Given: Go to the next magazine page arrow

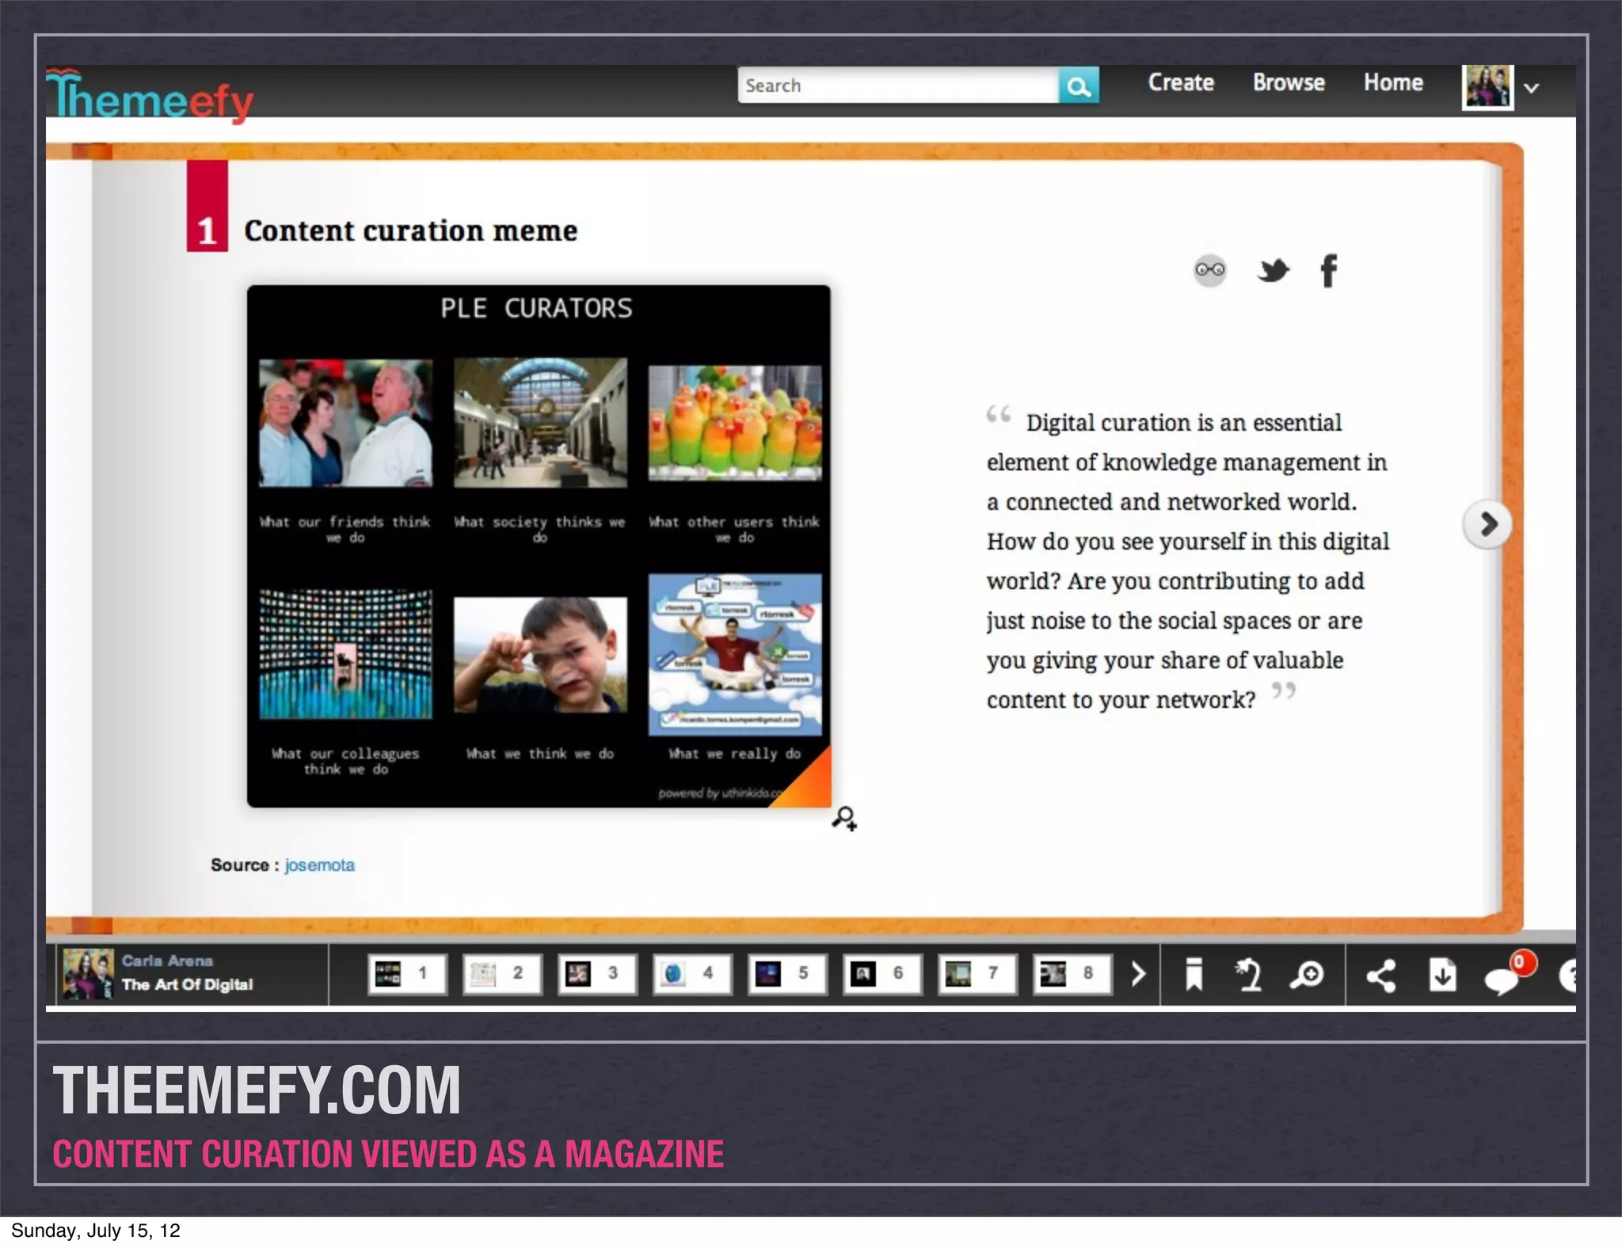Looking at the screenshot, I should (1487, 524).
